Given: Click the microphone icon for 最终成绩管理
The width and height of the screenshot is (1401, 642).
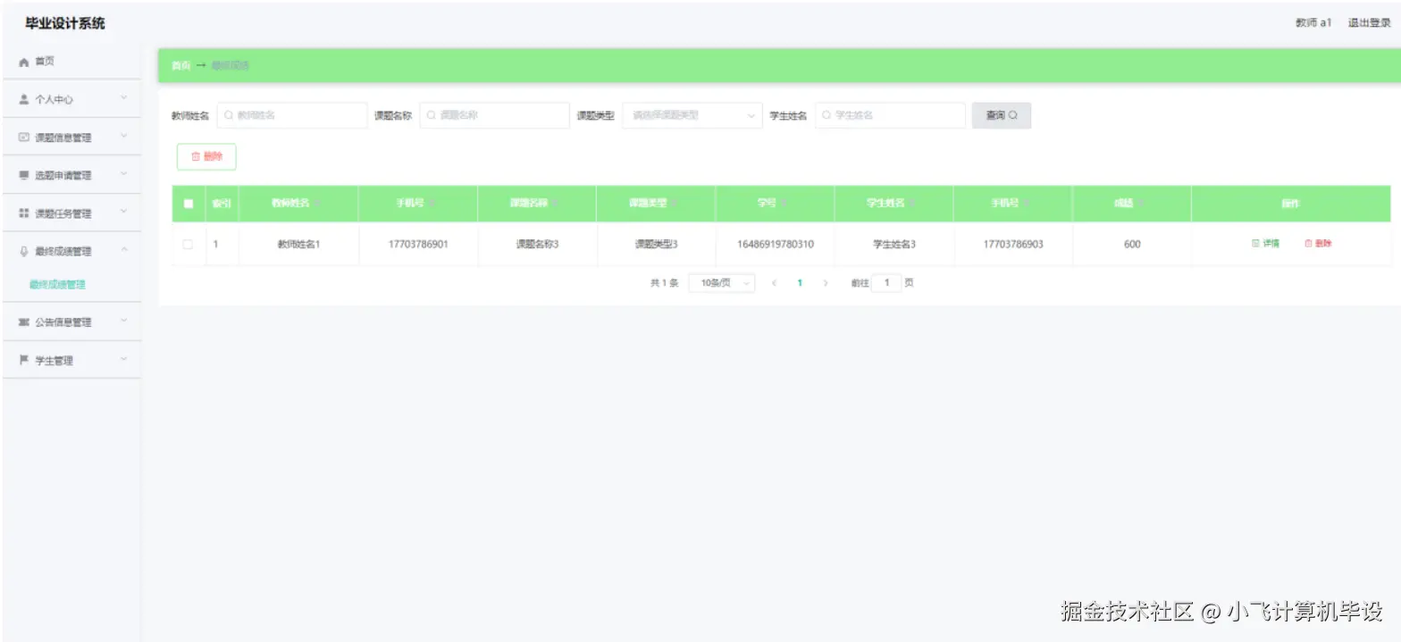Looking at the screenshot, I should pos(24,252).
